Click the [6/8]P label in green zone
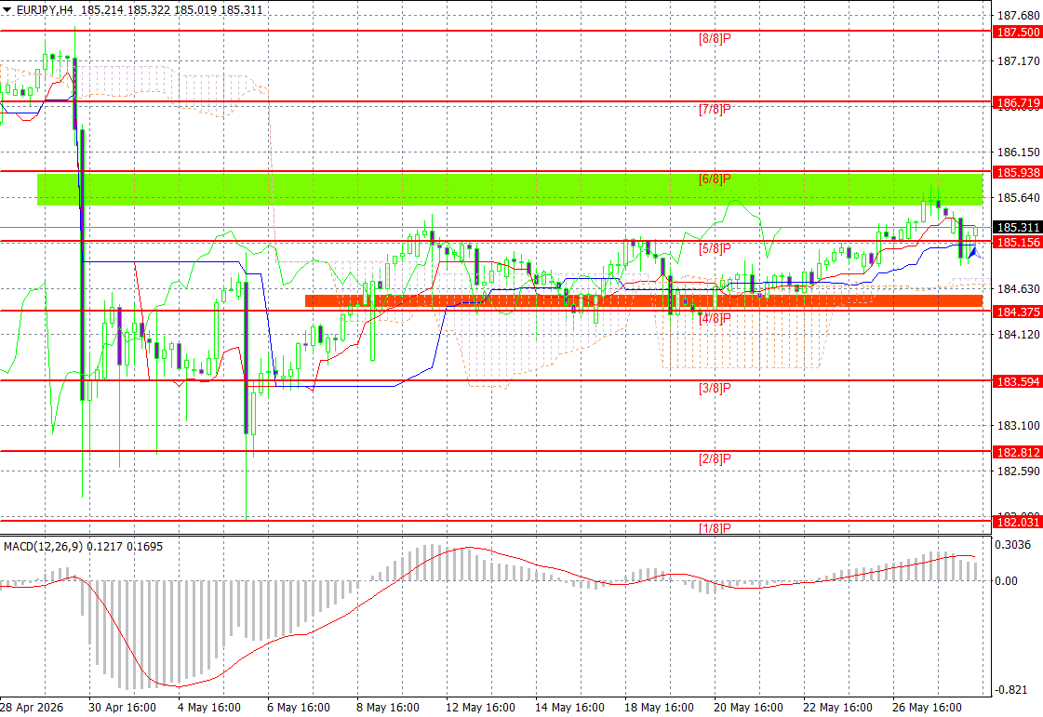Image resolution: width=1043 pixels, height=717 pixels. point(715,179)
